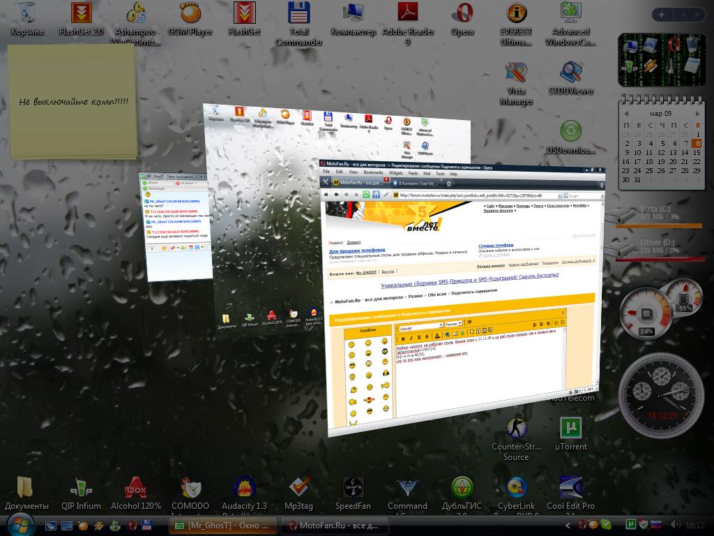
Task: Select the Opera desktop shortcut
Action: pyautogui.click(x=462, y=19)
